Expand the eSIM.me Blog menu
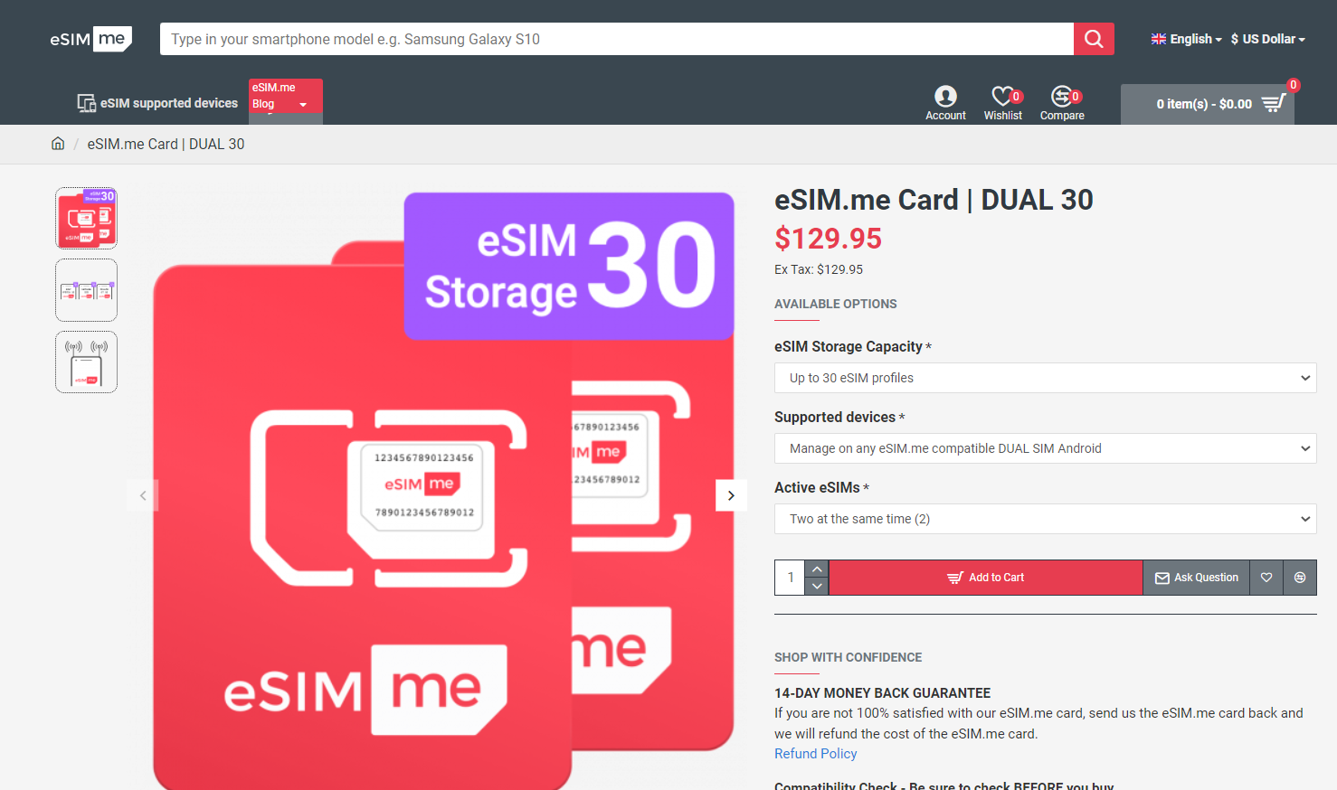Viewport: 1337px width, 790px height. click(285, 97)
